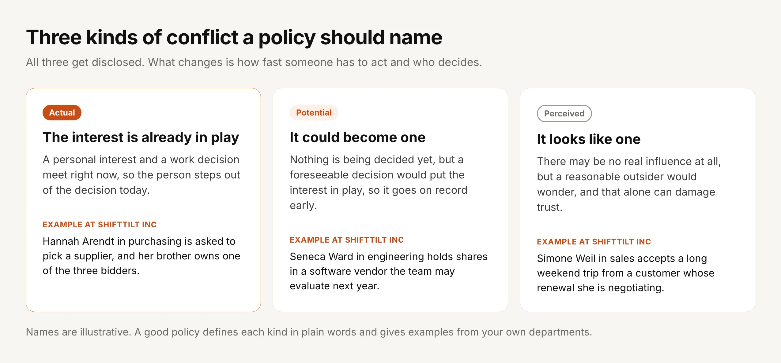Click the Actual badge
Image resolution: width=781 pixels, height=363 pixels.
(x=62, y=112)
